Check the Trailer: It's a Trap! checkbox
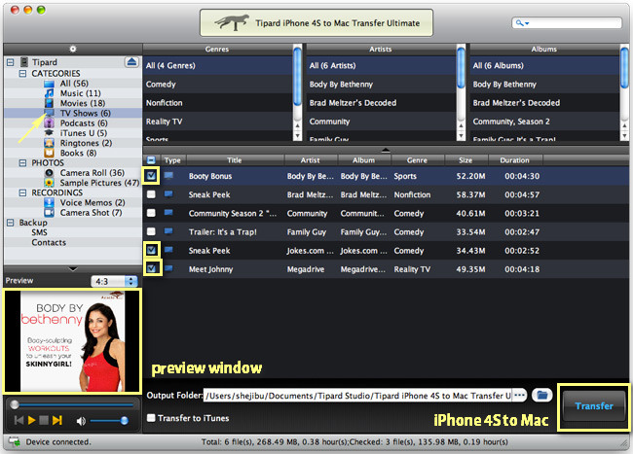This screenshot has width=633, height=454. [151, 231]
